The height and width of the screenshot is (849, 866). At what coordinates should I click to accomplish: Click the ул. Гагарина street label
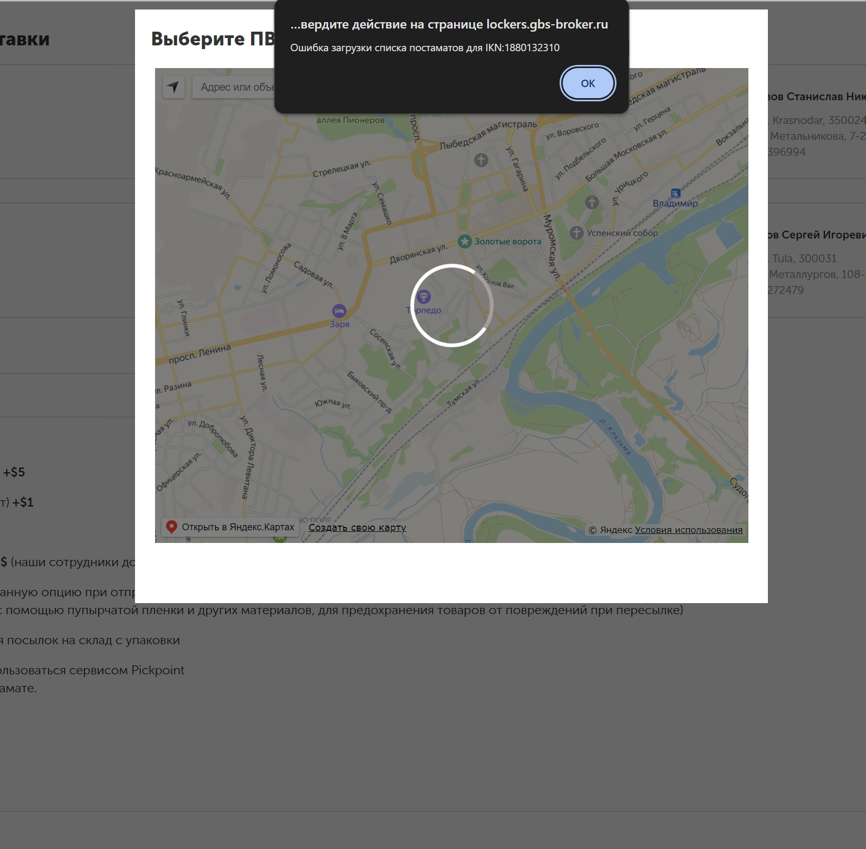[x=517, y=169]
